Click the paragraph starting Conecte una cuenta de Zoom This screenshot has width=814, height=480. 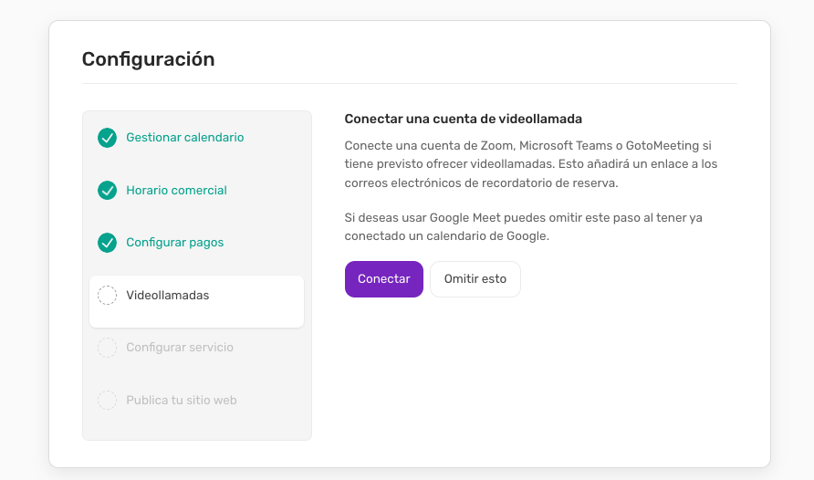[x=531, y=164]
